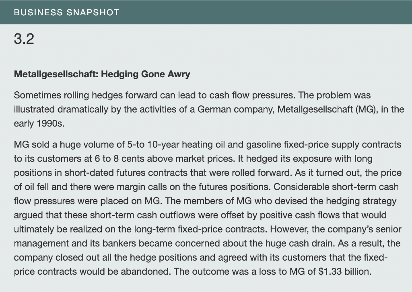Screen dimensions: 412x292
Task: Click the '$1.33 billion' loss figure
Action: 345,271
